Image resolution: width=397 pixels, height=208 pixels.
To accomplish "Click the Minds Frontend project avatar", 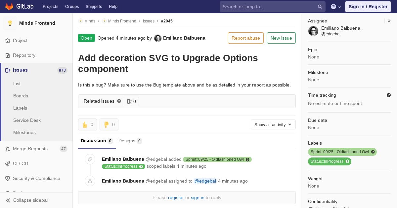I will [10, 23].
